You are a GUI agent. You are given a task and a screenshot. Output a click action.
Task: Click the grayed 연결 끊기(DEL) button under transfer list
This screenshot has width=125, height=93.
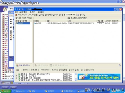41,65
